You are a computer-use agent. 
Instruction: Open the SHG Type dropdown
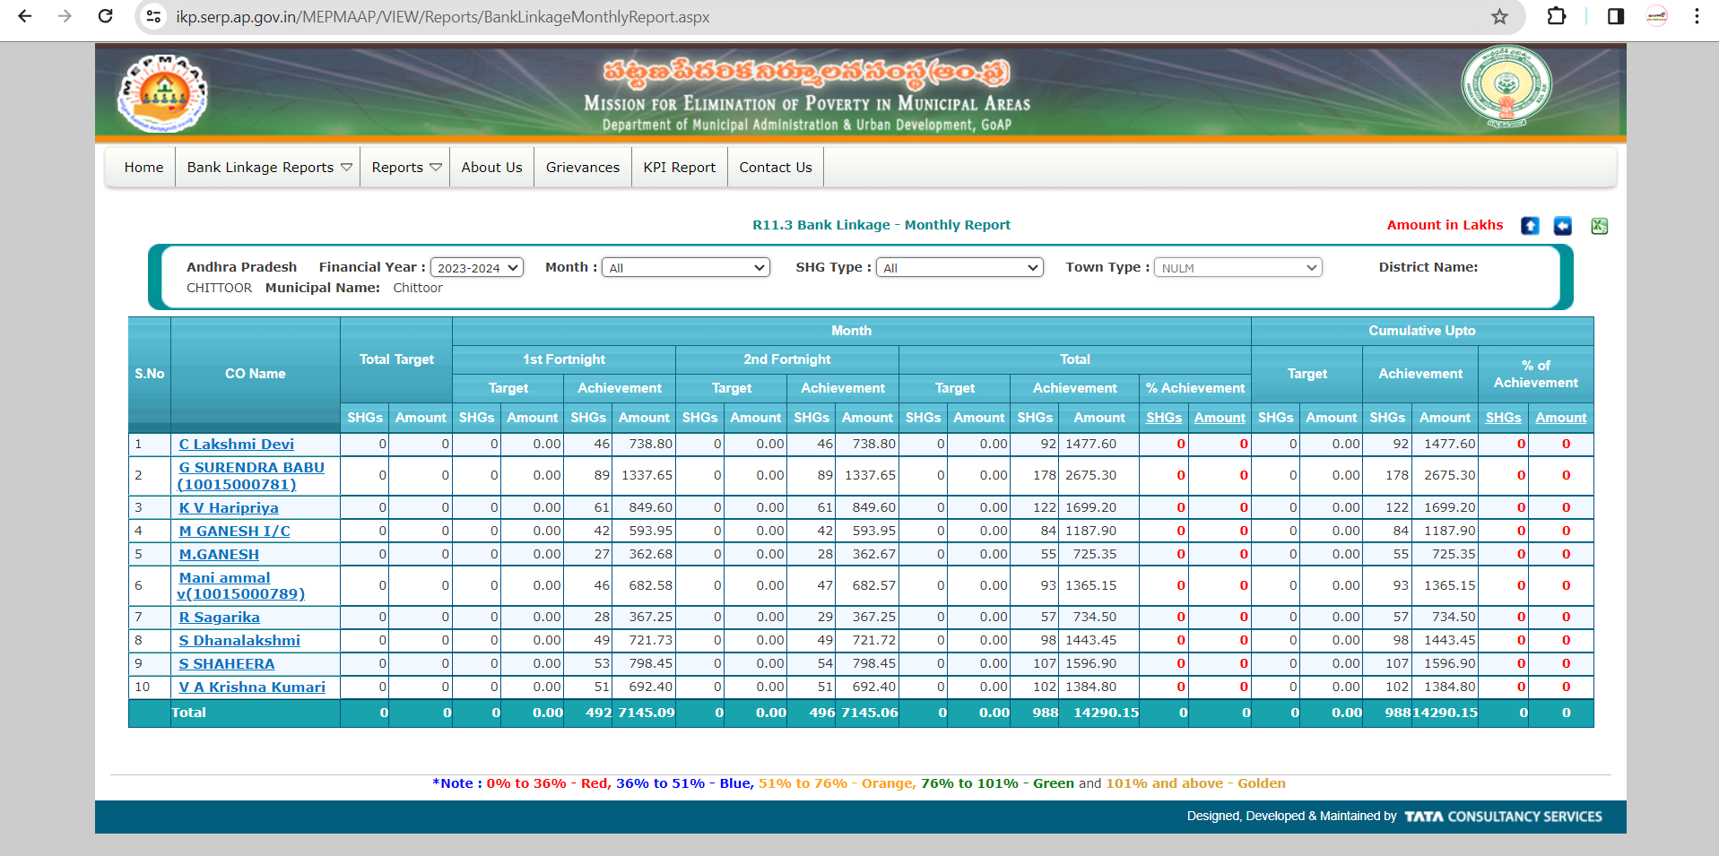(959, 266)
